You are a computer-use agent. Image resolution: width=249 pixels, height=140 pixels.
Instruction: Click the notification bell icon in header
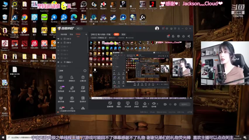[x=183, y=36]
